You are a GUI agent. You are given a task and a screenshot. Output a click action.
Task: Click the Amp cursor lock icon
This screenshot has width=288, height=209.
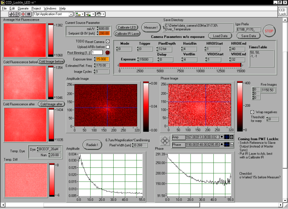pyautogui.click(x=231, y=137)
